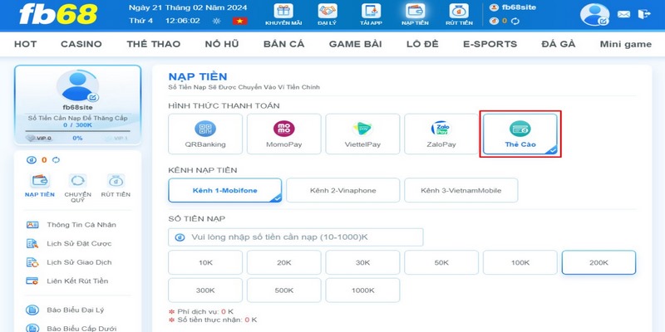Click the VIP 0 badge
The image size is (665, 332).
click(39, 138)
